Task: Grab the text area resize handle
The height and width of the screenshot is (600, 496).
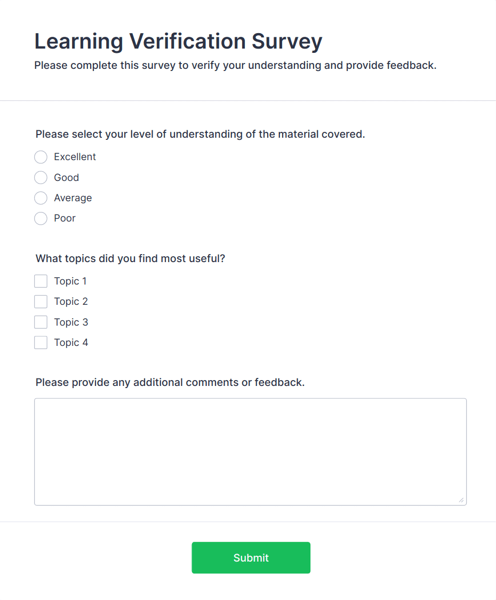Action: tap(461, 500)
